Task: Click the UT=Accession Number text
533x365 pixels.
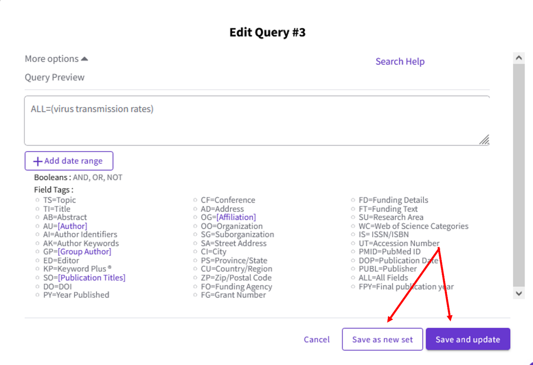Action: (399, 243)
